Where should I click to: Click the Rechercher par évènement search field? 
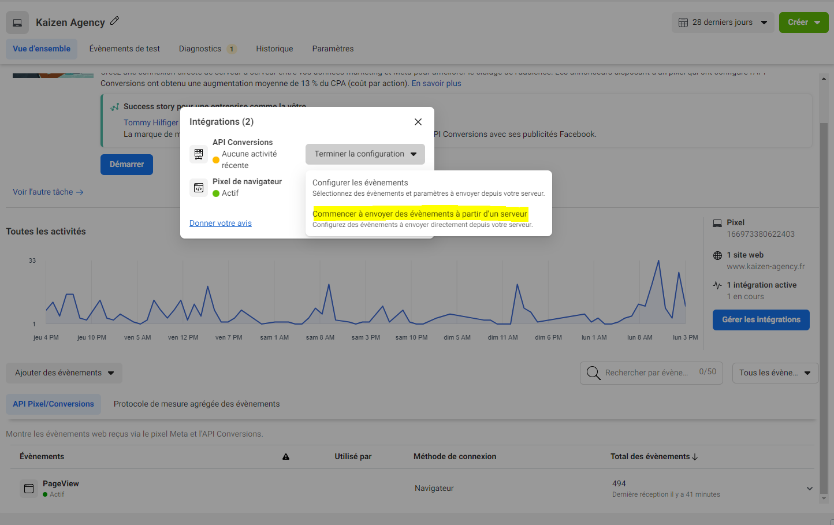point(651,373)
